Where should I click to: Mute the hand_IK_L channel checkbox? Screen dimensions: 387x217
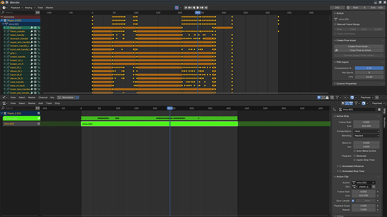(x=35, y=68)
